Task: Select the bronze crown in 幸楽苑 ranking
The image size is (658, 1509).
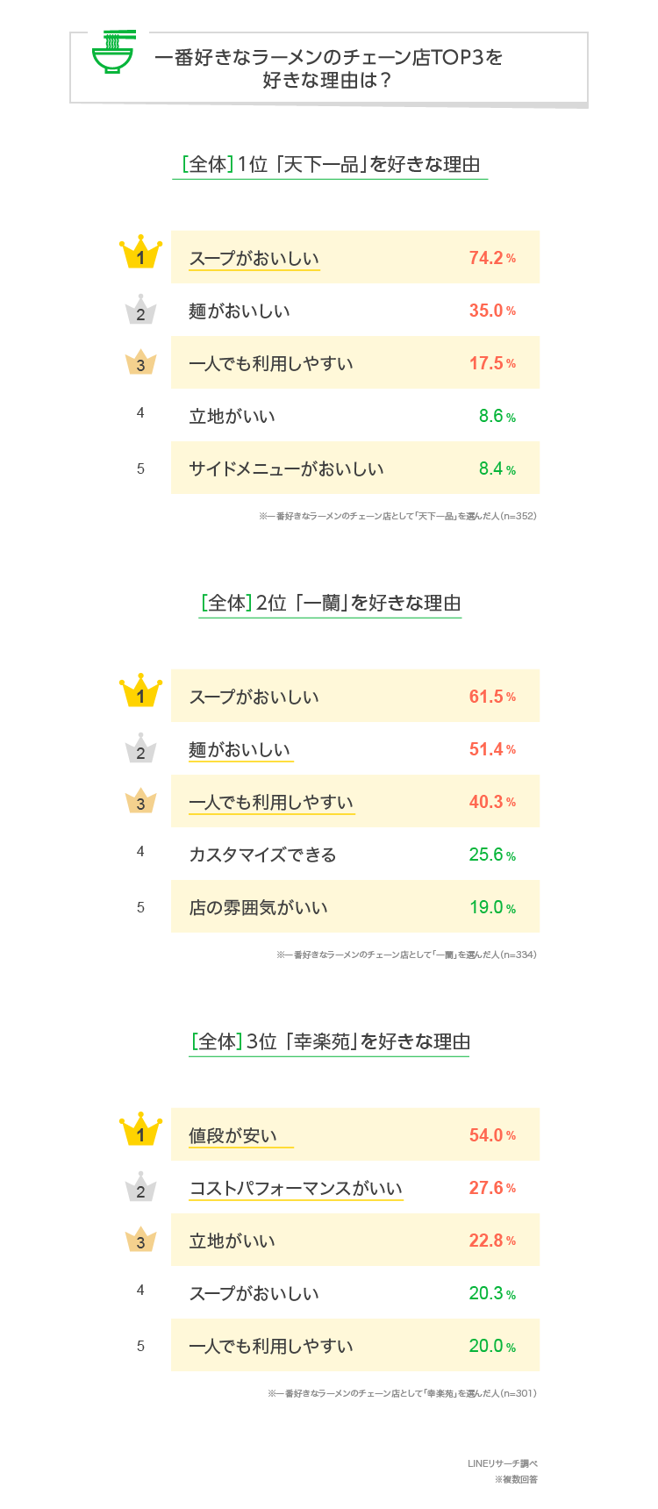Action: pyautogui.click(x=140, y=1240)
